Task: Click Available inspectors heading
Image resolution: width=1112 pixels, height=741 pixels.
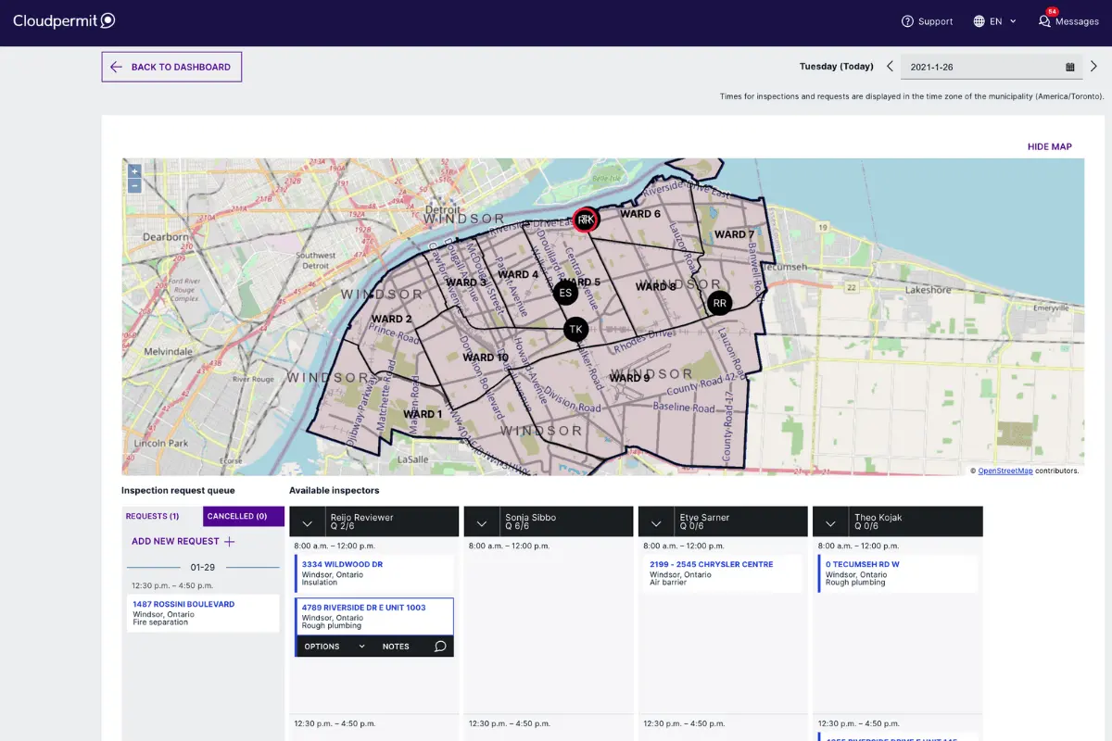Action: (x=334, y=490)
